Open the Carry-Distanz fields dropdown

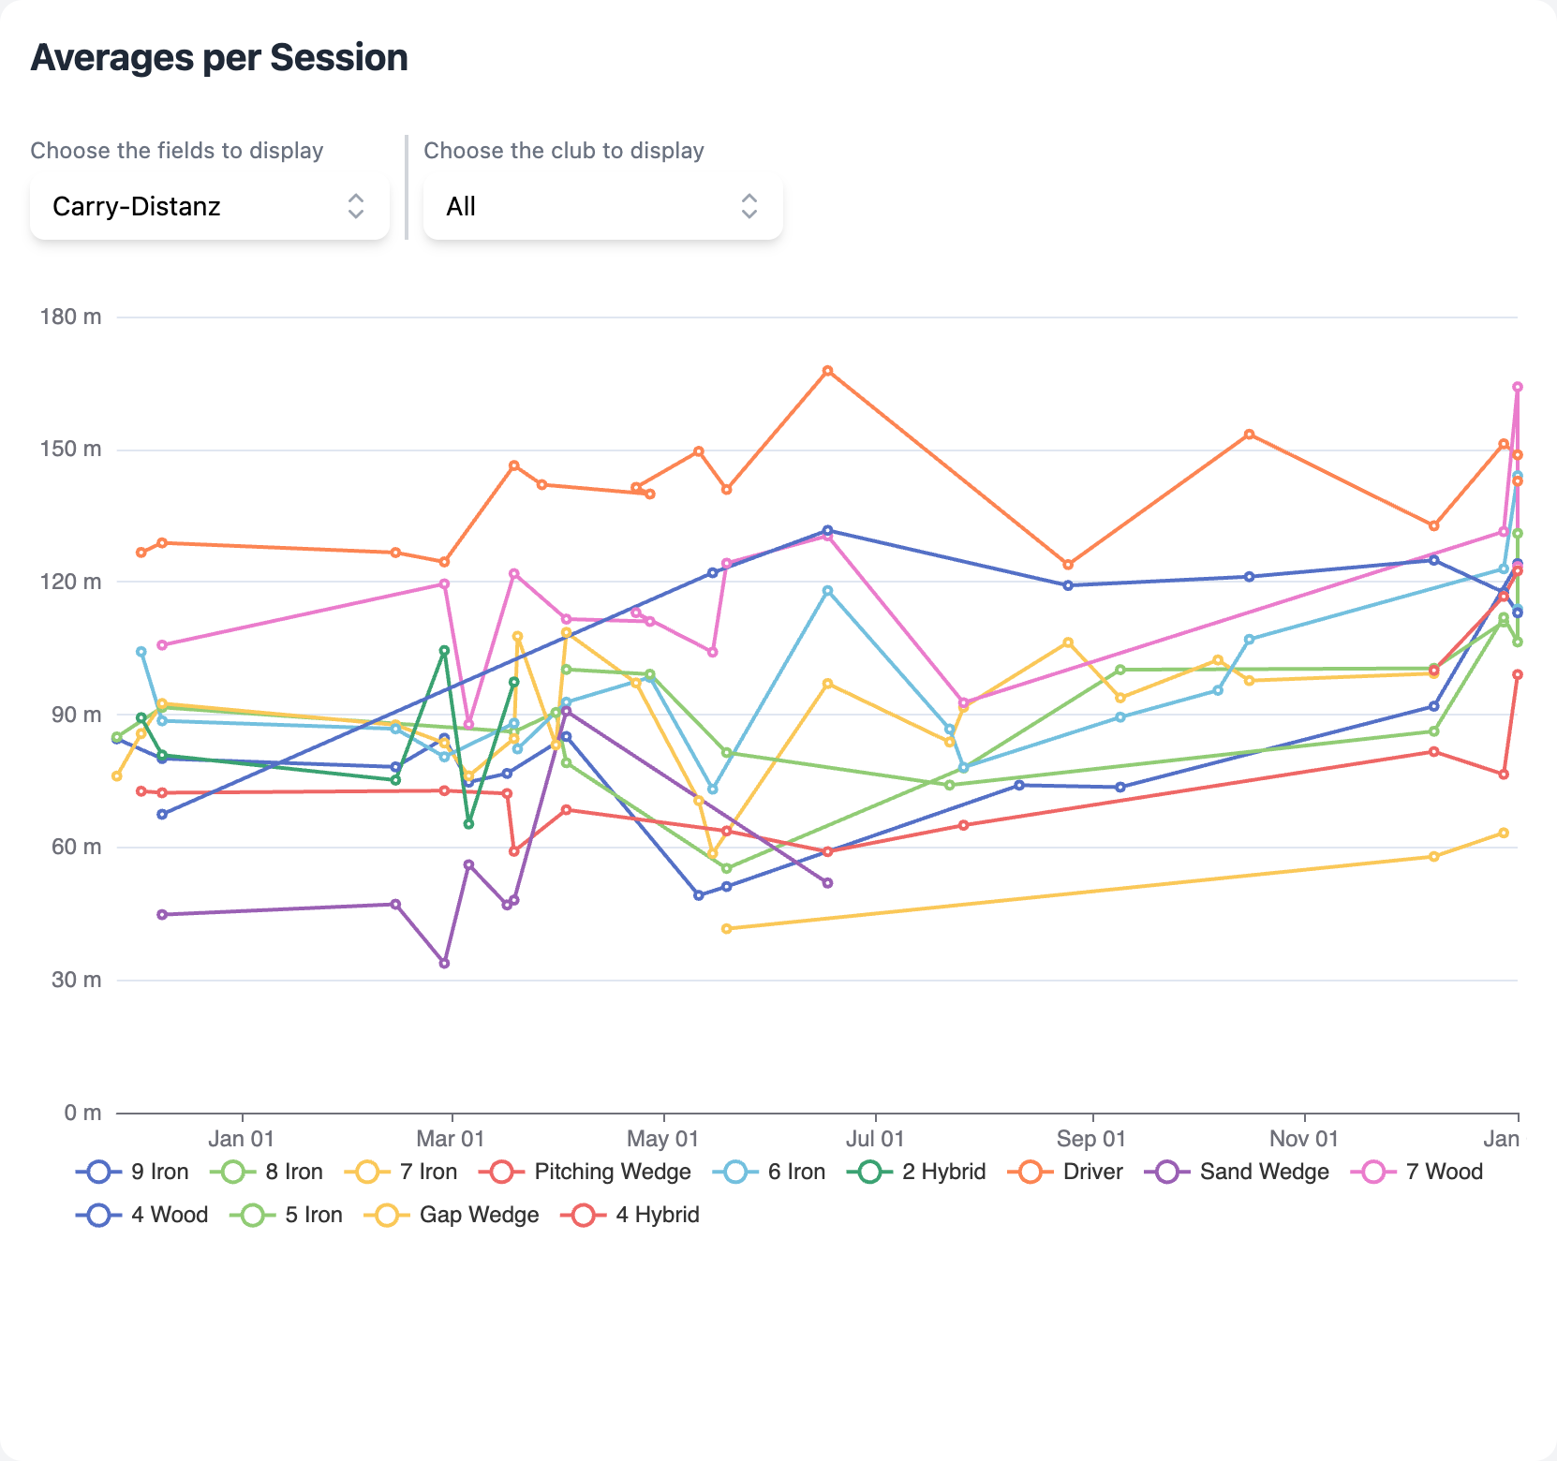point(209,207)
